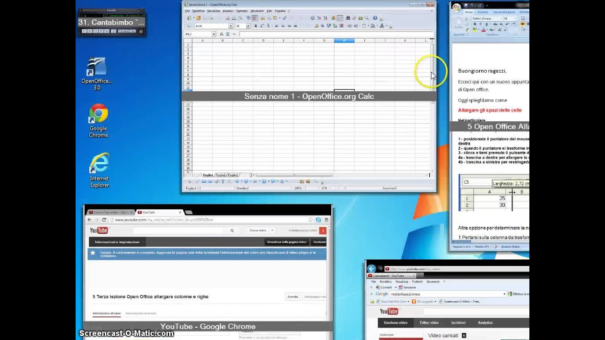Viewport: 605px width, 340px height.
Task: Open the font size dropdown in Calc
Action: pyautogui.click(x=248, y=26)
